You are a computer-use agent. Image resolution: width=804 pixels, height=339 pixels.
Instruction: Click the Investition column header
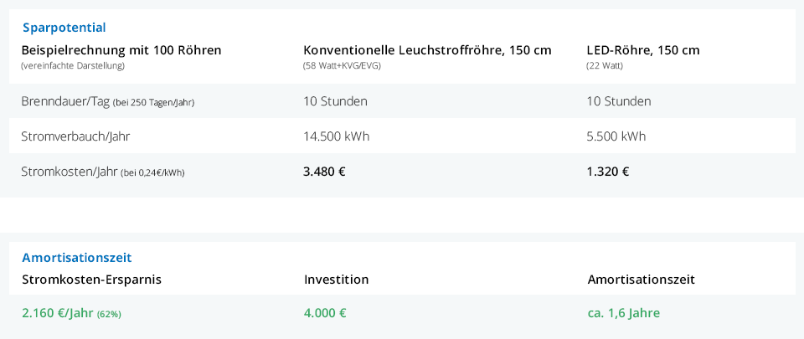[x=337, y=280]
